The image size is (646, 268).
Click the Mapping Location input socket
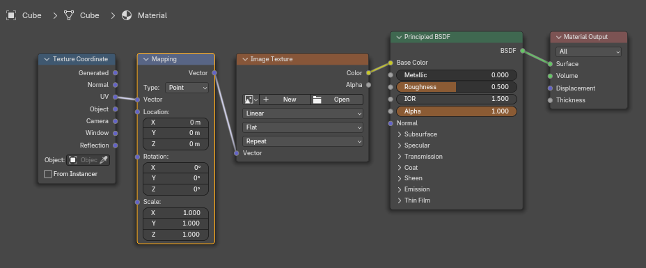pyautogui.click(x=138, y=112)
